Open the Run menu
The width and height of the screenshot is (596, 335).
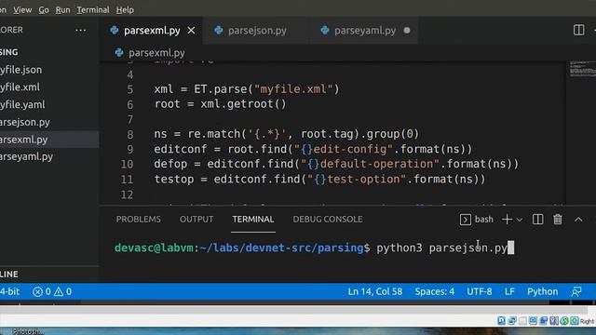(x=62, y=10)
